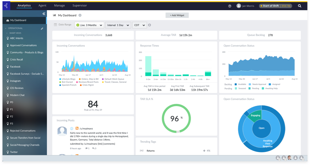Image resolution: width=310 pixels, height=165 pixels.
Task: Click the search magnifier icon
Action: [300, 6]
